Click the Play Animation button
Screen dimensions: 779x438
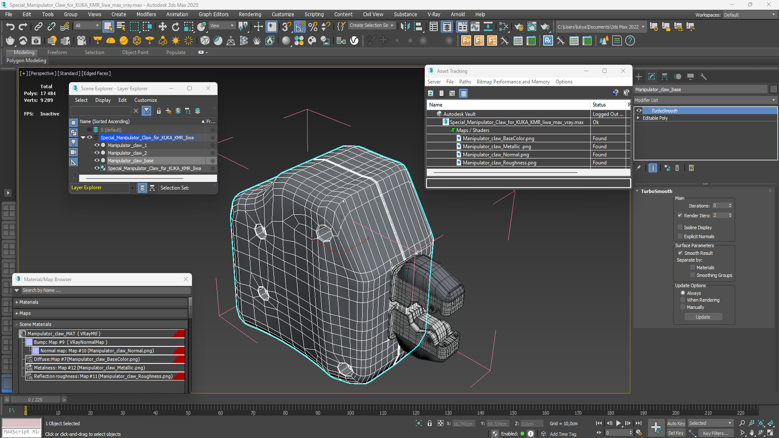pos(619,423)
